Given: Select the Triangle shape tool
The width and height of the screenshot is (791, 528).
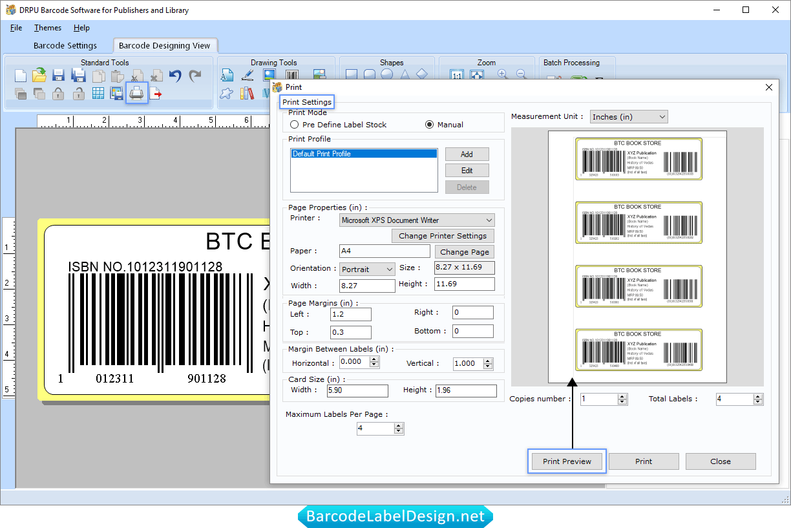Looking at the screenshot, I should (405, 75).
